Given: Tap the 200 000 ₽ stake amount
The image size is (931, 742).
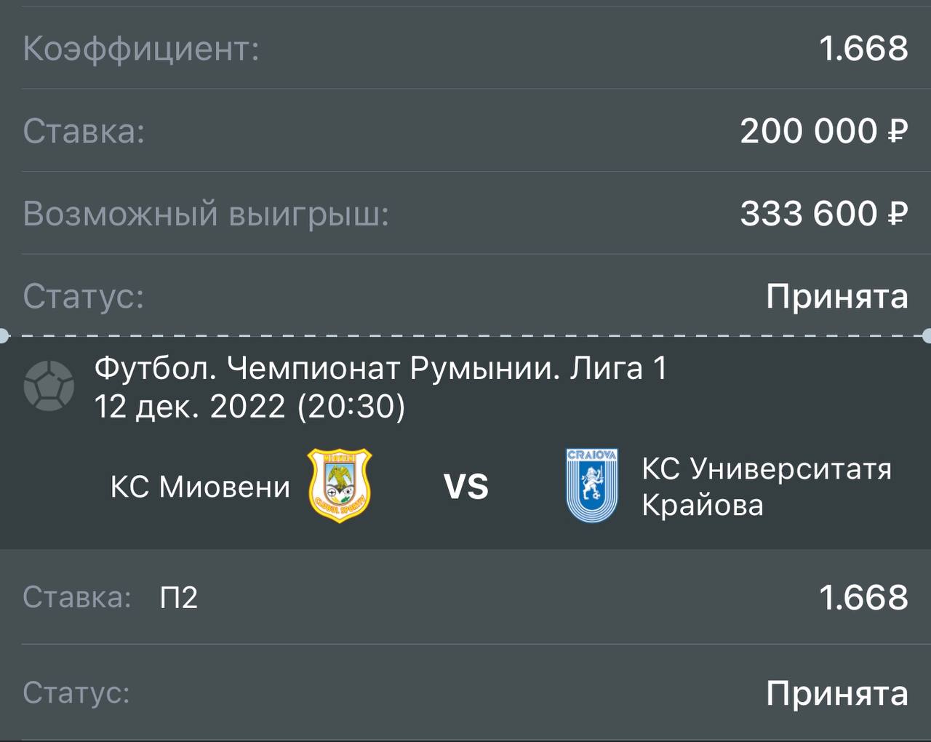Looking at the screenshot, I should [x=824, y=131].
